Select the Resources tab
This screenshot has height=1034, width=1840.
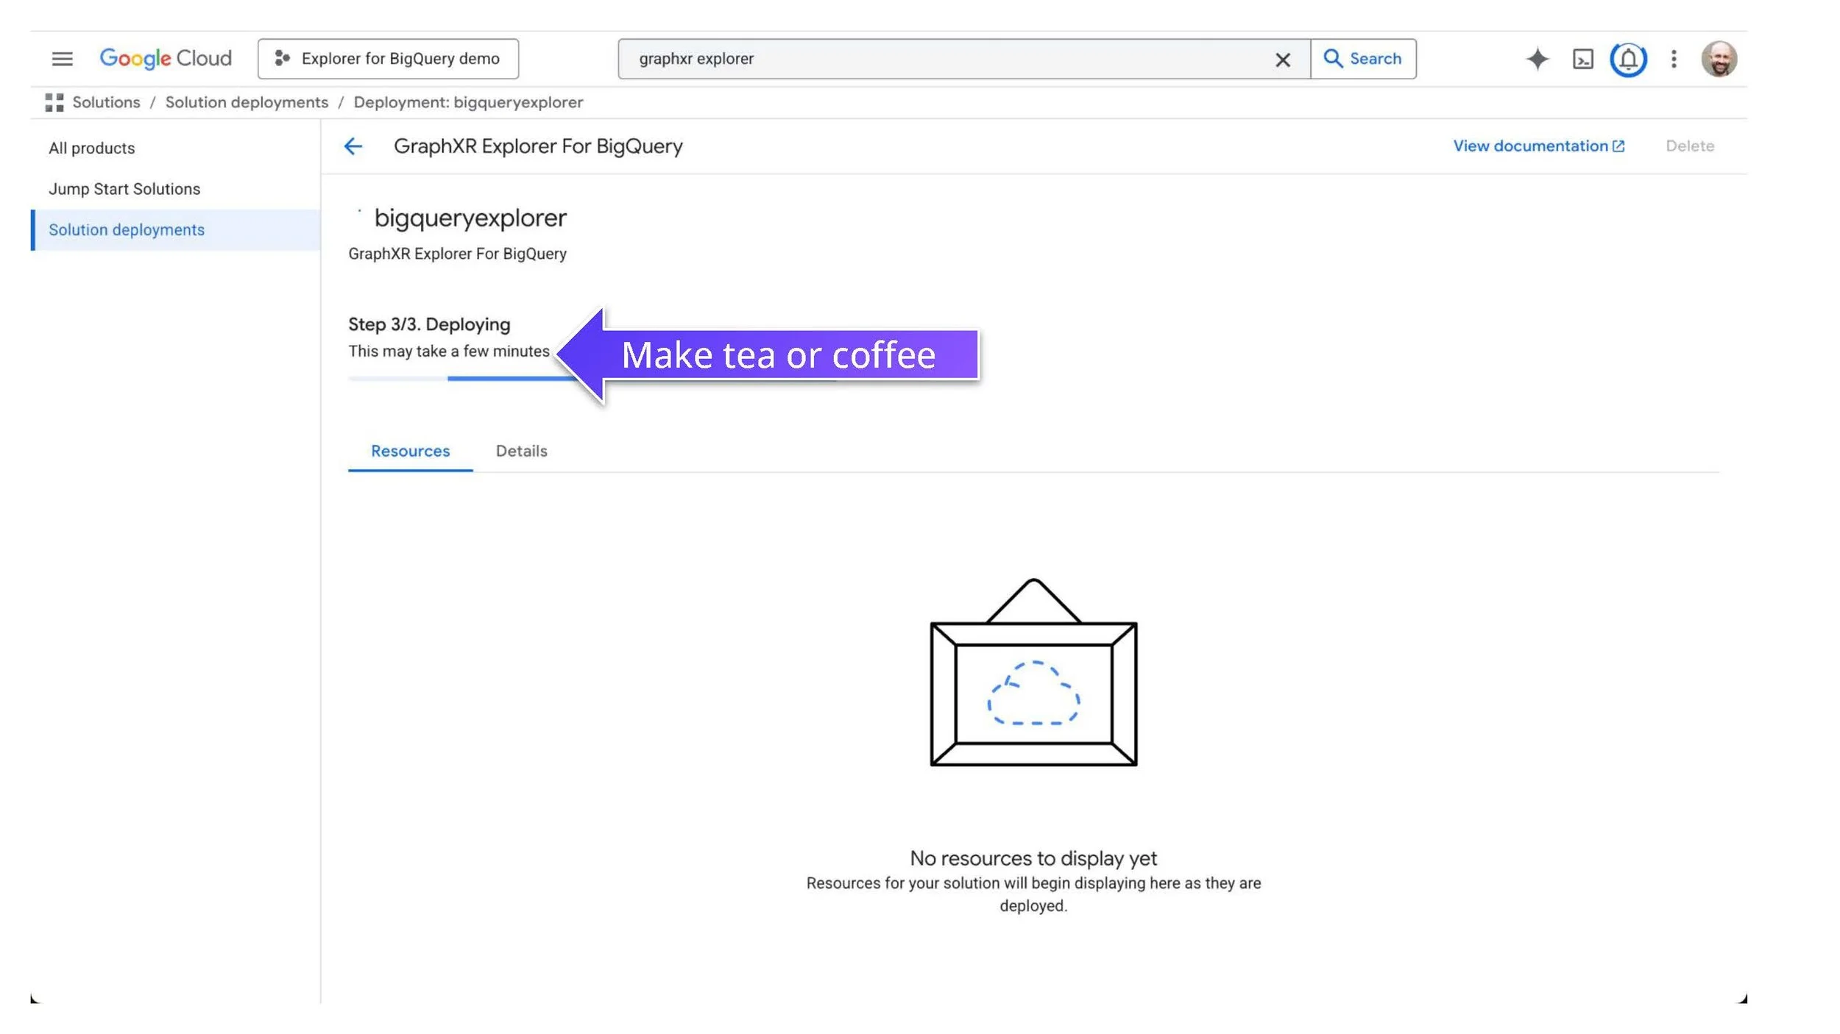[x=410, y=451]
